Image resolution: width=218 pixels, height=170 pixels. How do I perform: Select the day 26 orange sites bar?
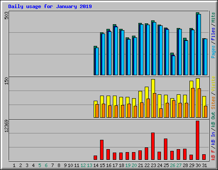click(174, 109)
